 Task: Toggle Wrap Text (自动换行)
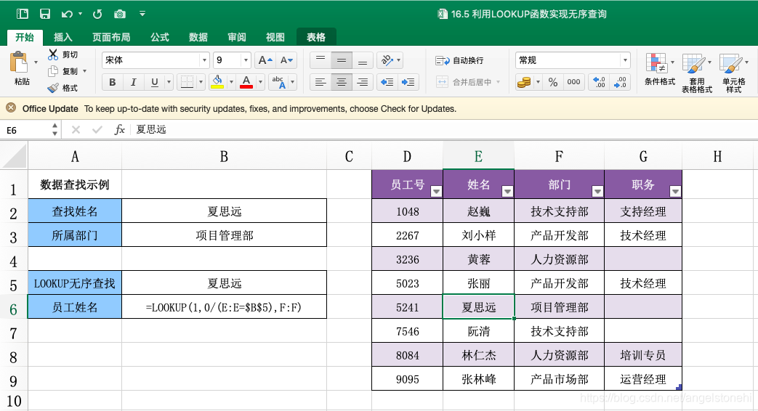459,60
